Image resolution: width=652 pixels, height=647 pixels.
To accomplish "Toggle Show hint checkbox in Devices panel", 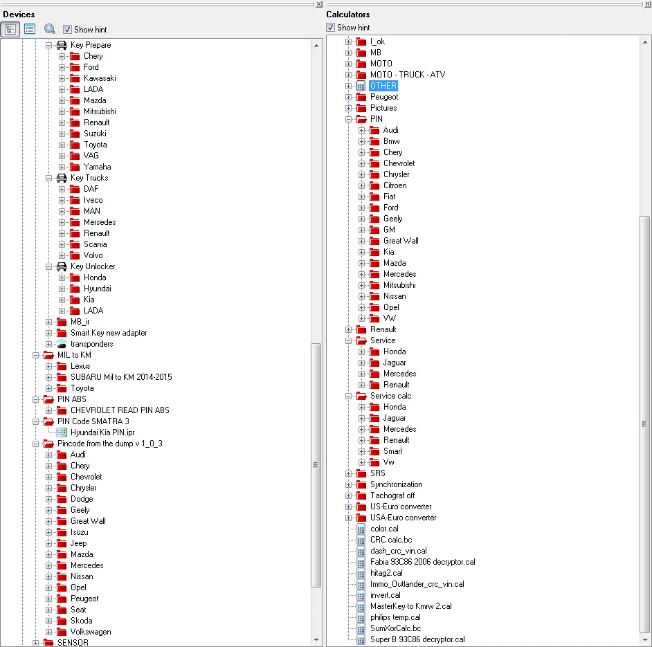I will pos(67,30).
